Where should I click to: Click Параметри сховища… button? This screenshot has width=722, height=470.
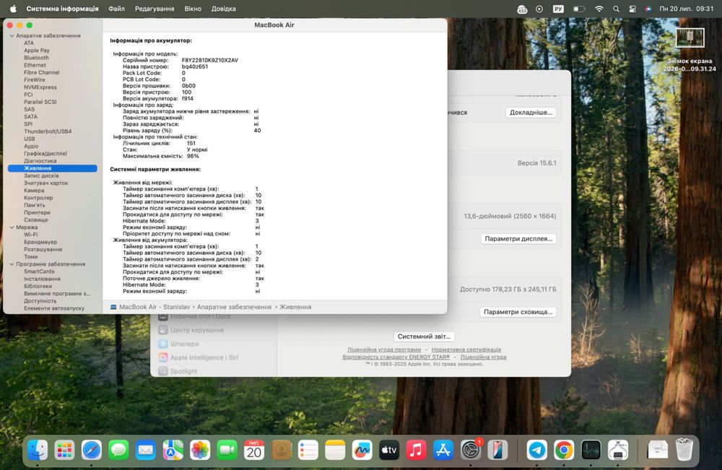pyautogui.click(x=518, y=312)
